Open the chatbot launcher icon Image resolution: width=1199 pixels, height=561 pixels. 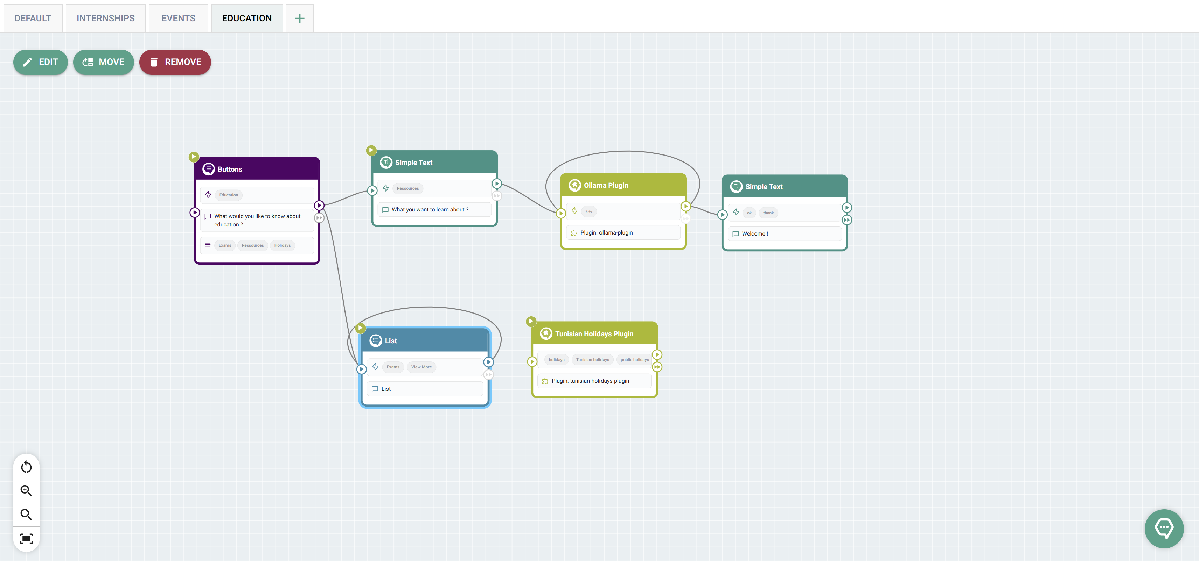tap(1164, 528)
